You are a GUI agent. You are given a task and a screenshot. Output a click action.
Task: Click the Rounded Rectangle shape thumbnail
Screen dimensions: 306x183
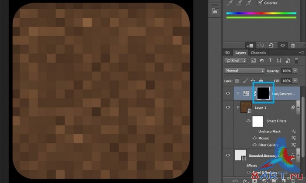click(240, 155)
